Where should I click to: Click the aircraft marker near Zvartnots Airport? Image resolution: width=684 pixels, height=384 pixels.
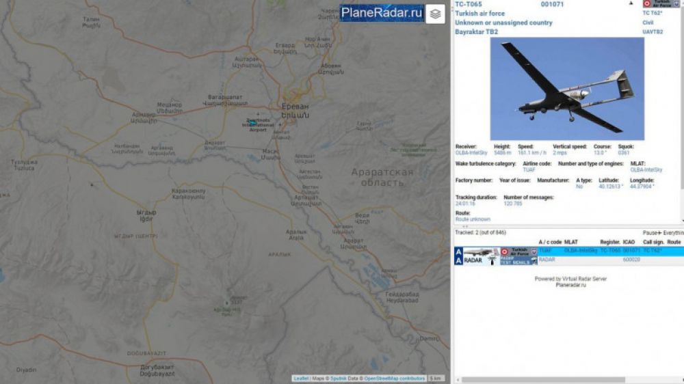pos(252,124)
